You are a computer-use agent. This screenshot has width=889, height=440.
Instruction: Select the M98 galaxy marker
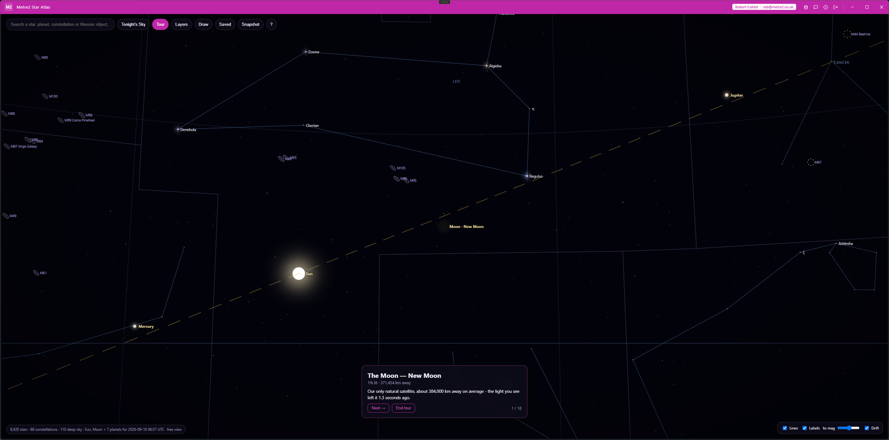[x=82, y=115]
